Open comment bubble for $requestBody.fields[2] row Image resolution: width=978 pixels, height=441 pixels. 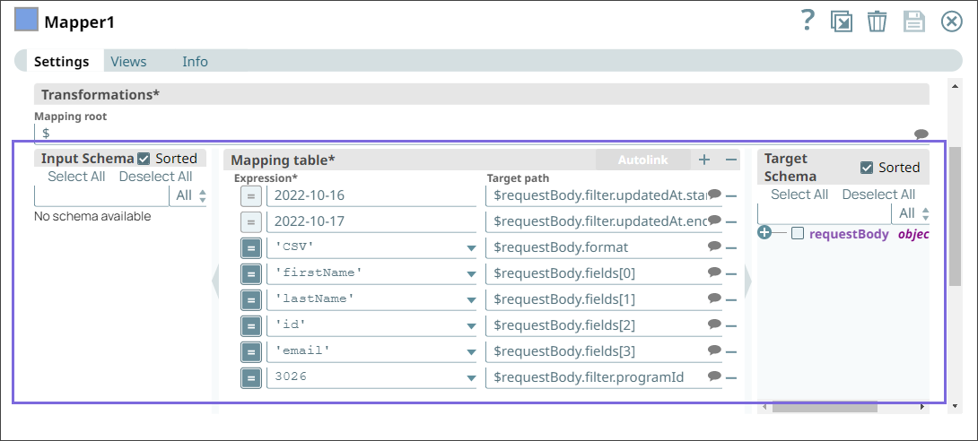click(715, 324)
